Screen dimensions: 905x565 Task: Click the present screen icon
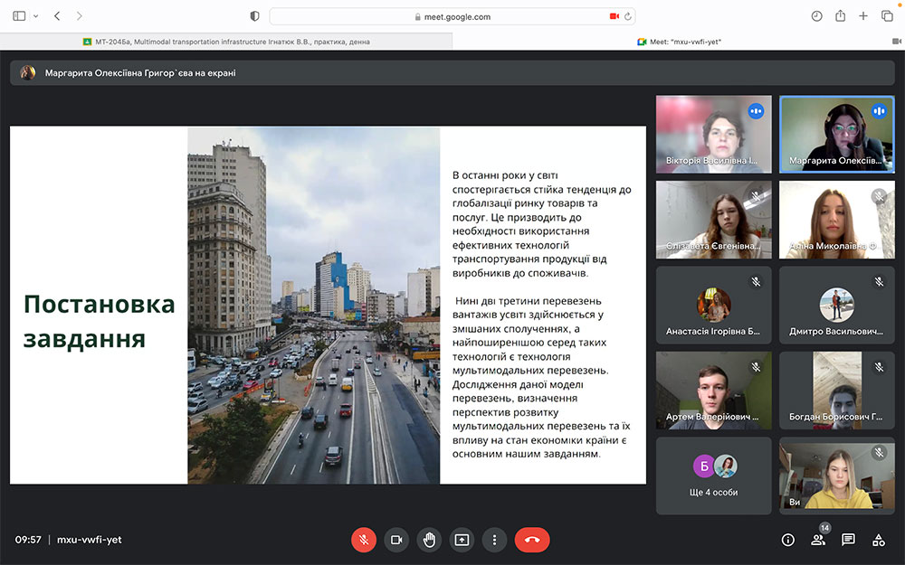(462, 540)
